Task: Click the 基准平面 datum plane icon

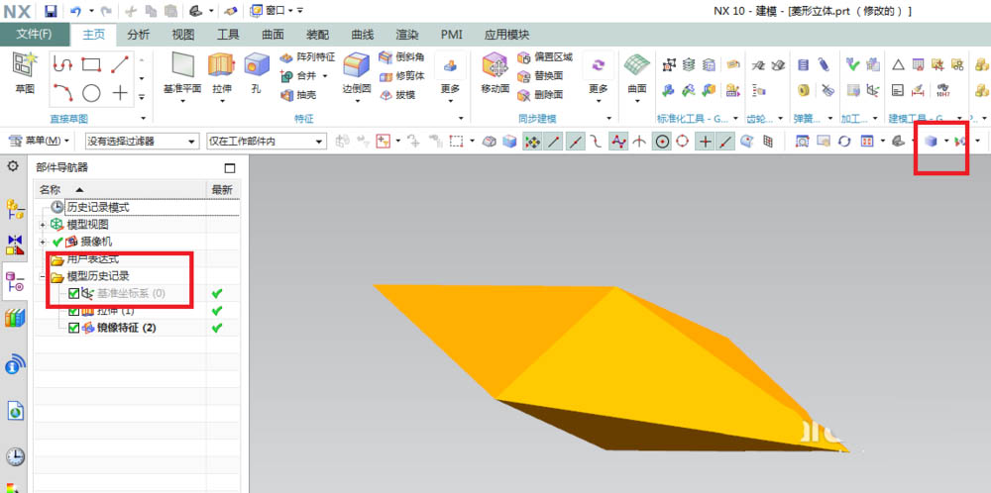Action: tap(182, 64)
